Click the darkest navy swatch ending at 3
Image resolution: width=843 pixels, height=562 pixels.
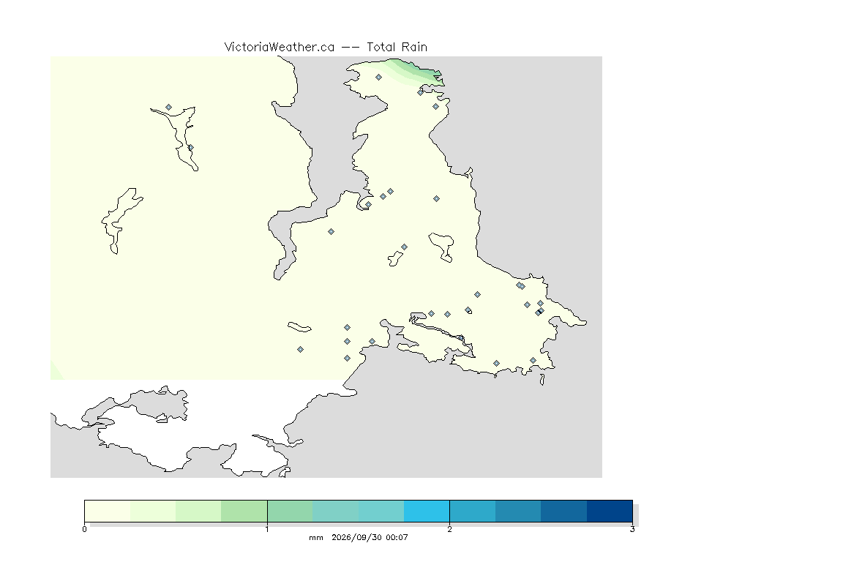click(610, 511)
